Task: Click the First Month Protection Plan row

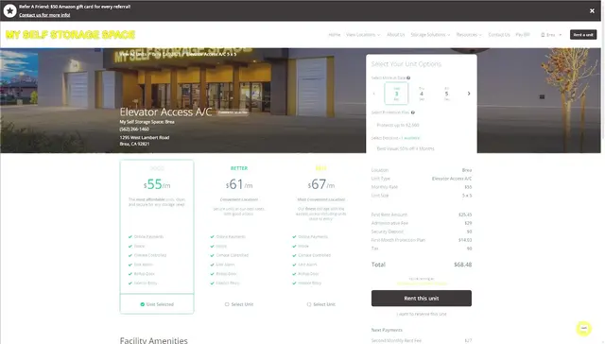Action: 422,240
